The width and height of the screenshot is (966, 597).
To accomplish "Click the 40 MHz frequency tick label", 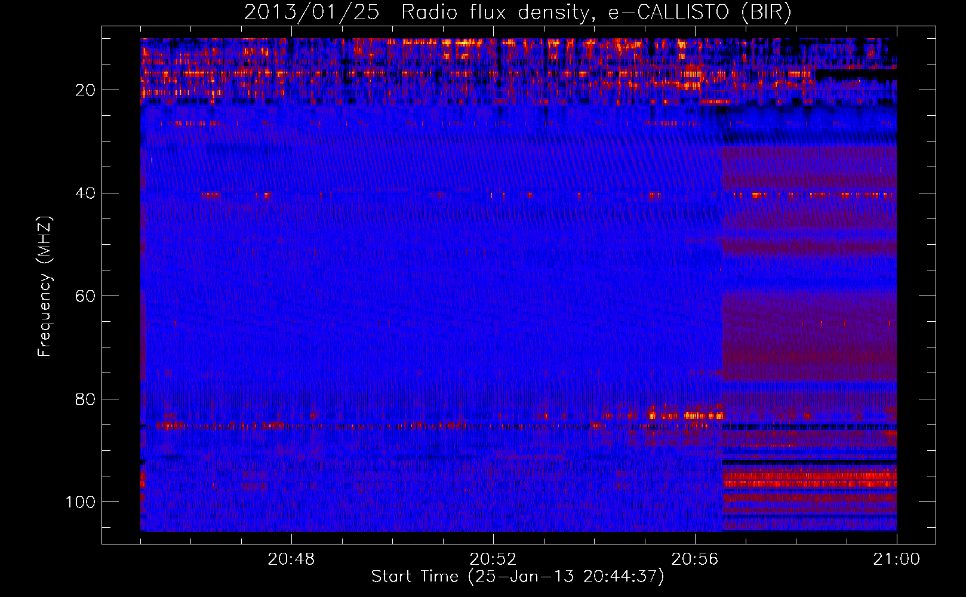I will (x=86, y=193).
